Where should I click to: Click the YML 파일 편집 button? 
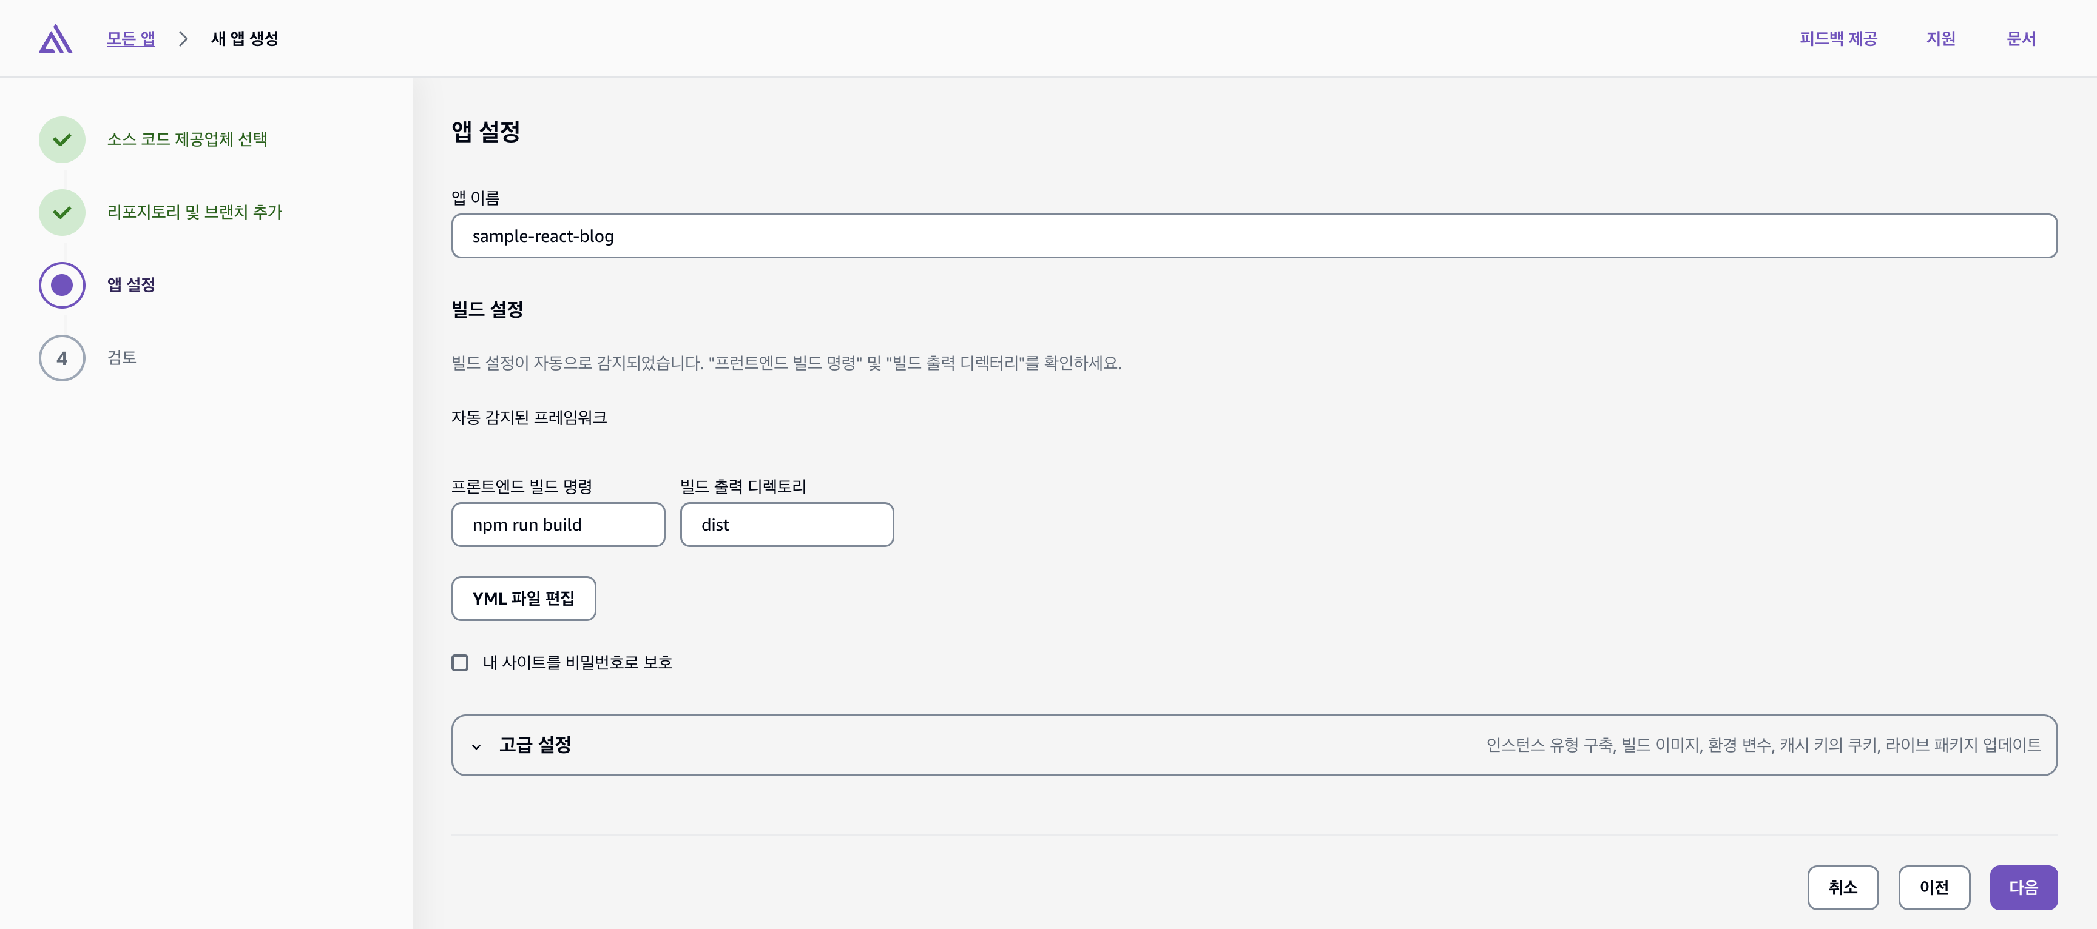coord(524,598)
